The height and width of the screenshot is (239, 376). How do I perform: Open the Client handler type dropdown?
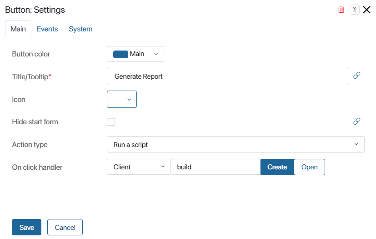[139, 167]
